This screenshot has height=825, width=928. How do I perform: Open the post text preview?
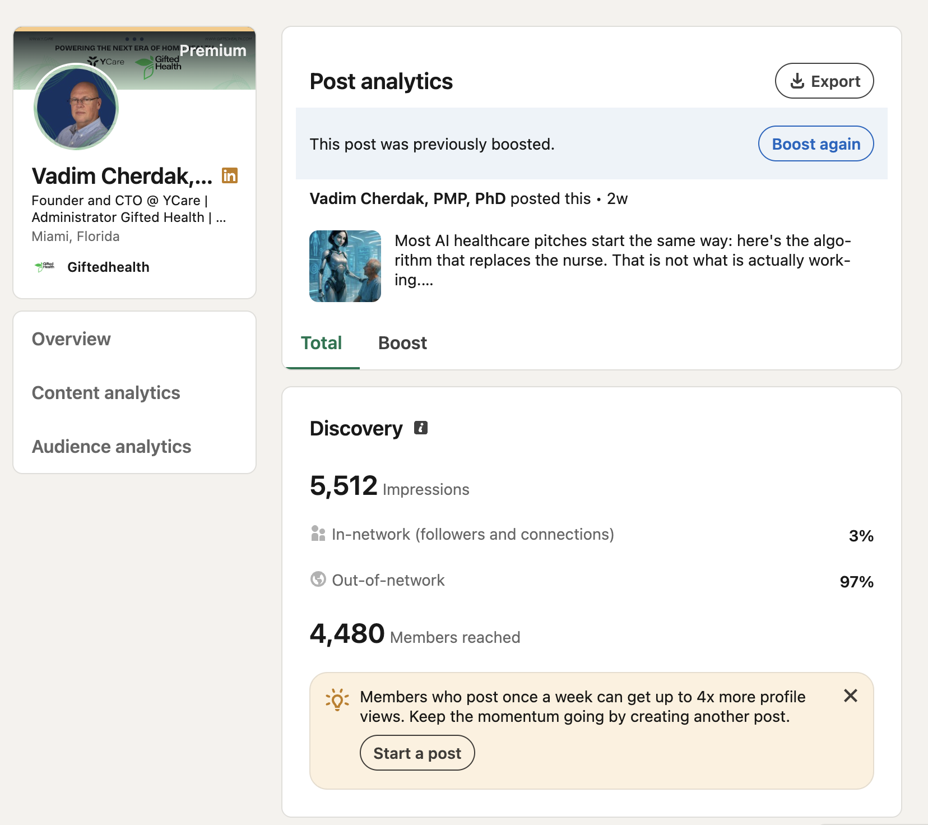pos(623,260)
